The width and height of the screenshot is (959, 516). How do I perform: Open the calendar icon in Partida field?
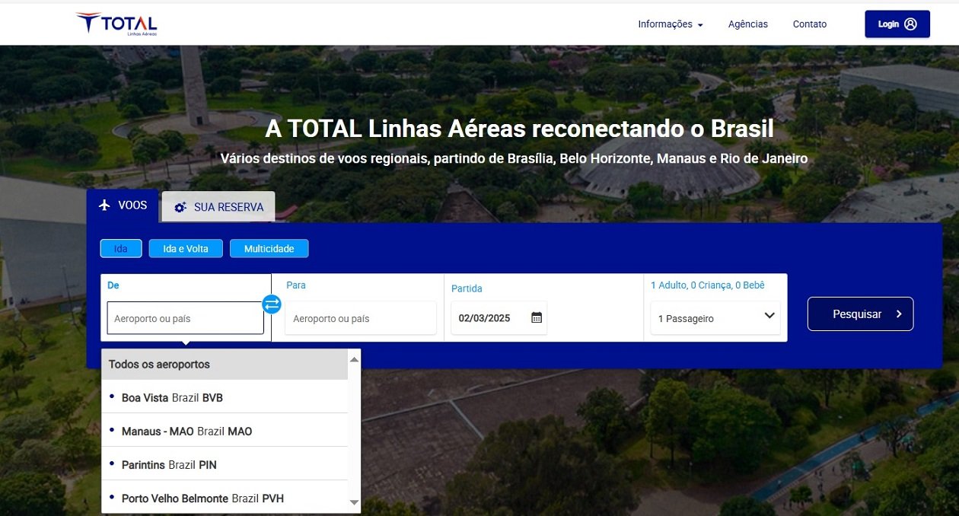tap(537, 317)
